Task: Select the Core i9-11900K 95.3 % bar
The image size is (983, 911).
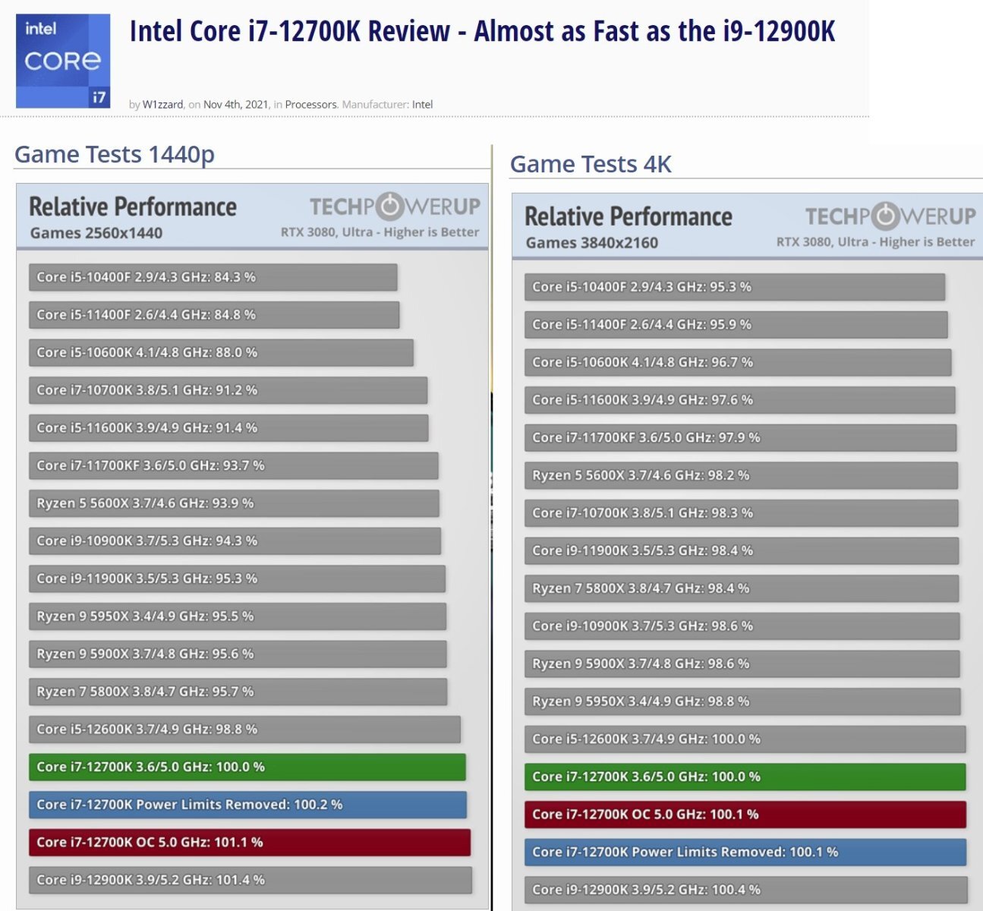Action: [238, 578]
